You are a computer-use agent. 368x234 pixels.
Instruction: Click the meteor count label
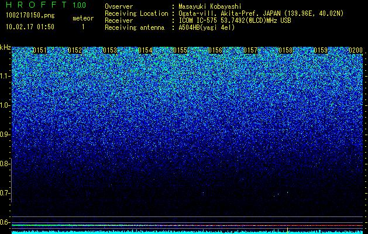83,18
